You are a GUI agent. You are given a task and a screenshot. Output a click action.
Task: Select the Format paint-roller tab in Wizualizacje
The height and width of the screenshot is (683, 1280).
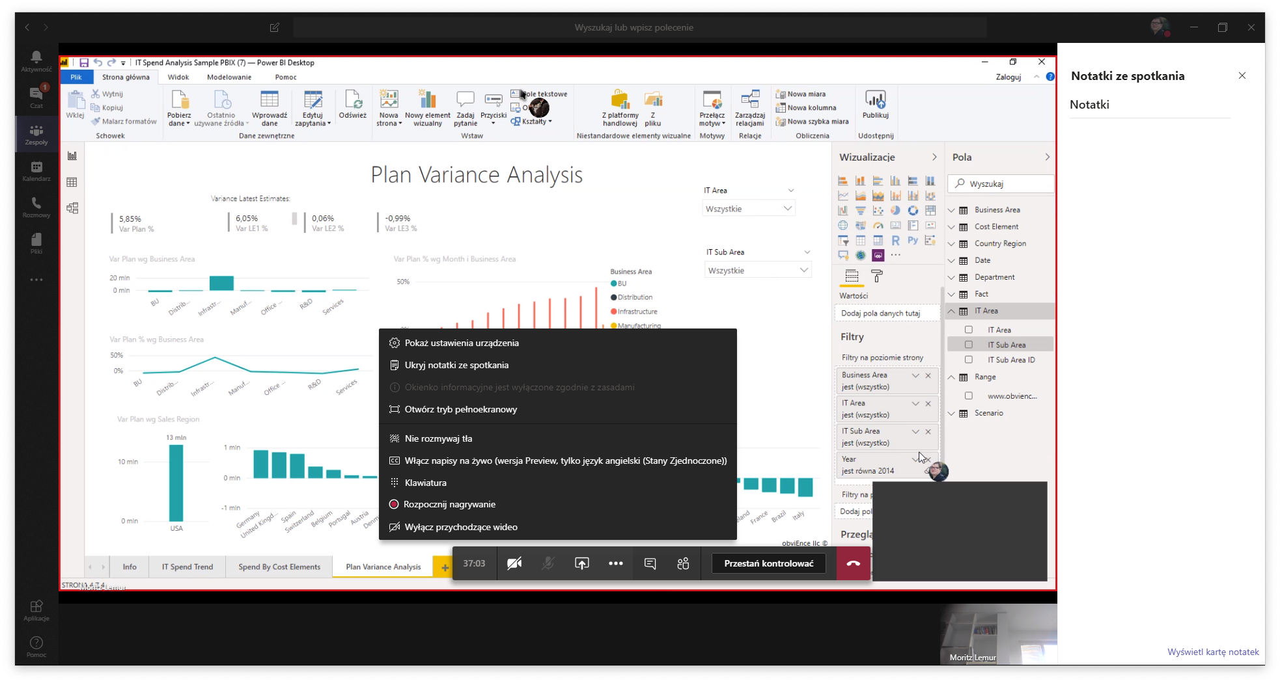(x=877, y=276)
